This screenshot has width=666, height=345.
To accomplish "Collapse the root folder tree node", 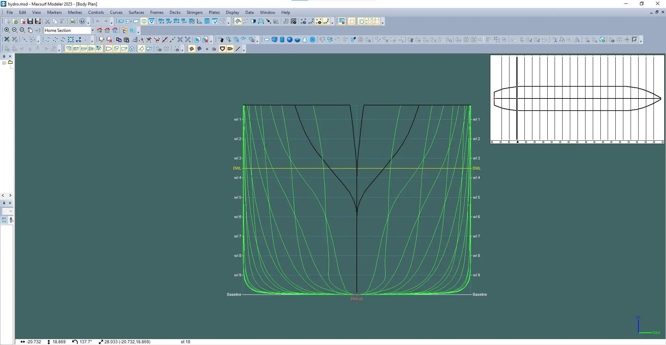I will point(4,63).
